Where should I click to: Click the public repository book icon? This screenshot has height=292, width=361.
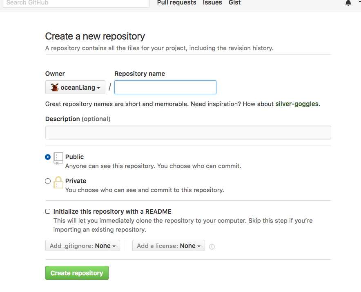[x=58, y=158]
